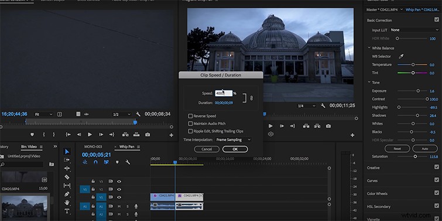Click Source monitor Insert button
442x221 pixels.
pos(125,135)
